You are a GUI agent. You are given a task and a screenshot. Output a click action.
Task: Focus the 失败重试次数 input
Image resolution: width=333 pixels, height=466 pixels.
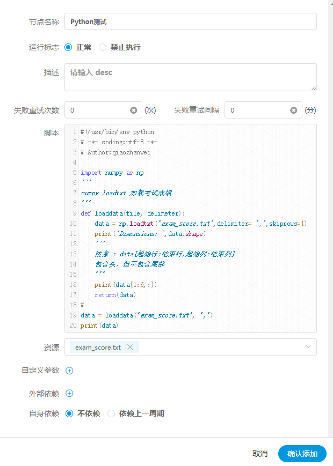(x=103, y=110)
